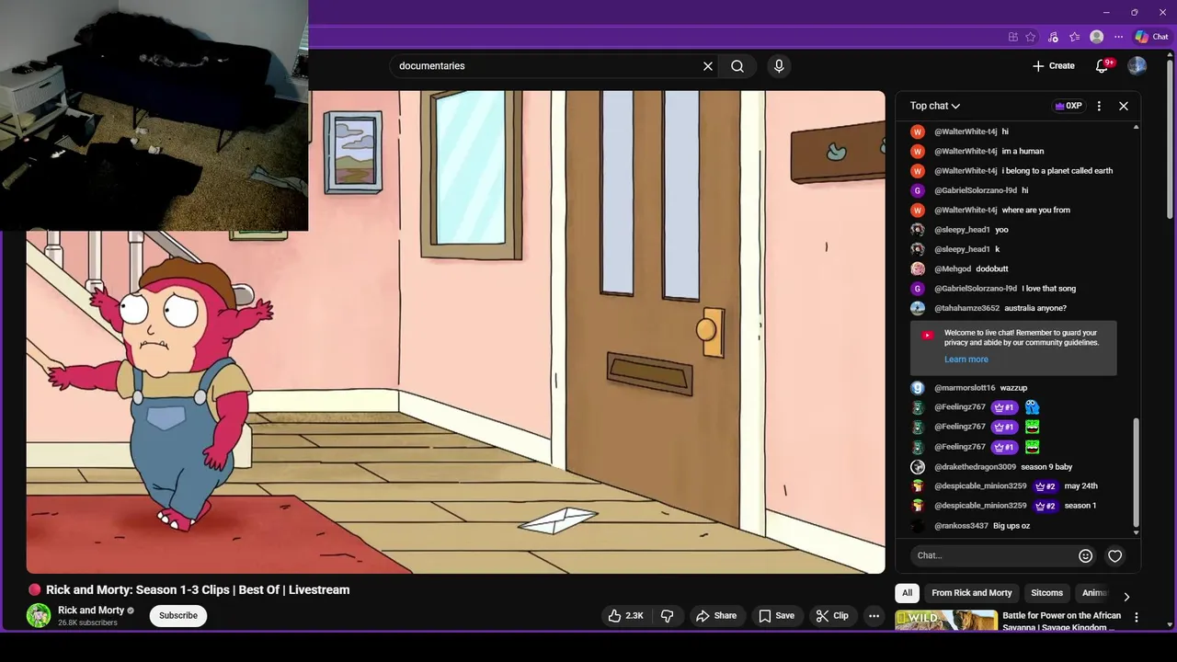The image size is (1177, 662).
Task: Select the Sitcoms filter chip
Action: pos(1046,593)
